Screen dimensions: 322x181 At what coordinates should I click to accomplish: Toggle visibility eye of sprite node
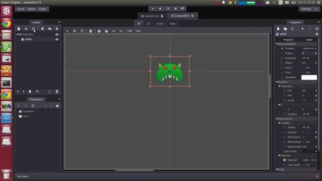[x=57, y=39]
